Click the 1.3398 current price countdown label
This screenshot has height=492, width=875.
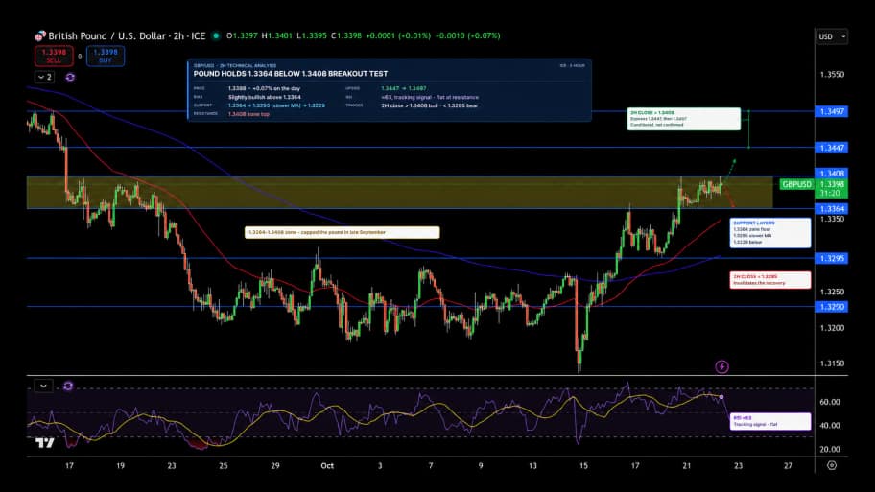[x=832, y=189]
